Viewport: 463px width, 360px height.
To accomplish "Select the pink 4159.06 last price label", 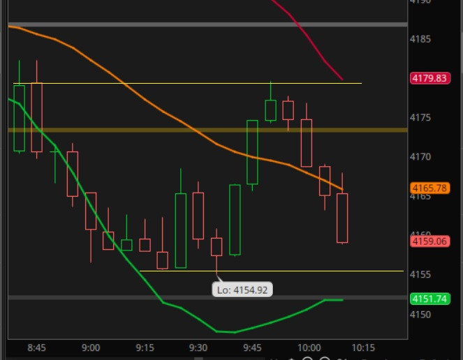I will tap(430, 241).
